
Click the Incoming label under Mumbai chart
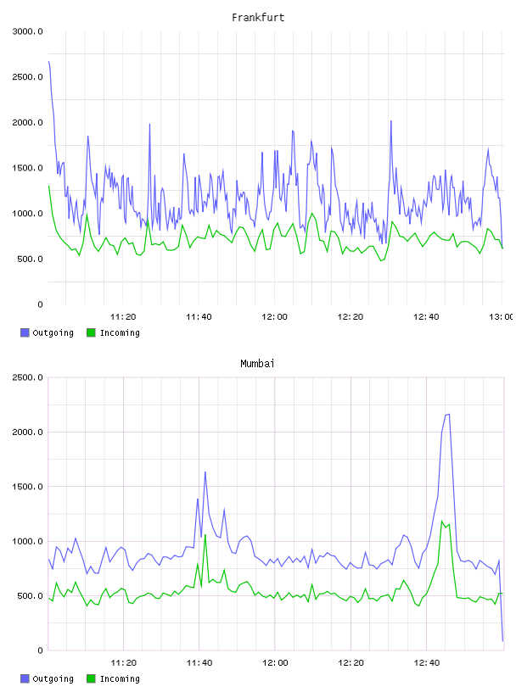click(120, 678)
